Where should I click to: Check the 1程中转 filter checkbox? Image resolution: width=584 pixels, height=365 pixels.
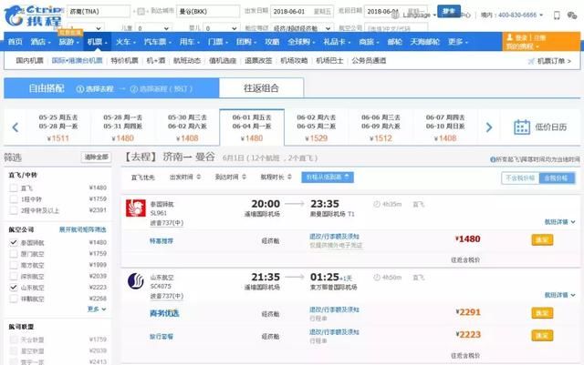tap(14, 198)
